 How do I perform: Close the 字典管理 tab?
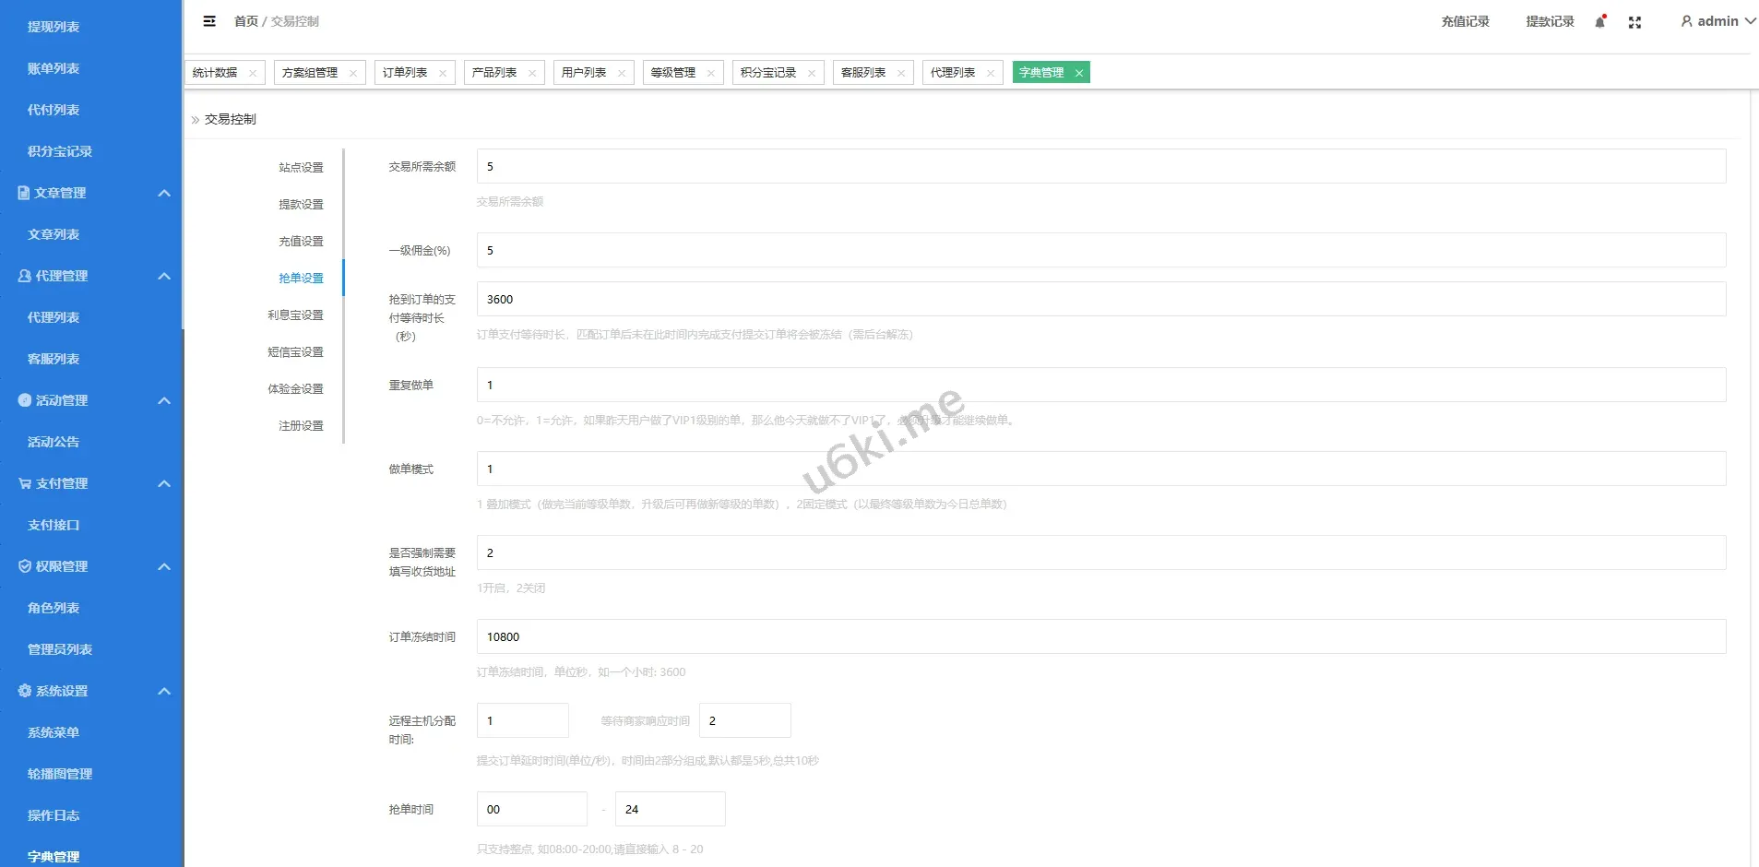(x=1079, y=72)
